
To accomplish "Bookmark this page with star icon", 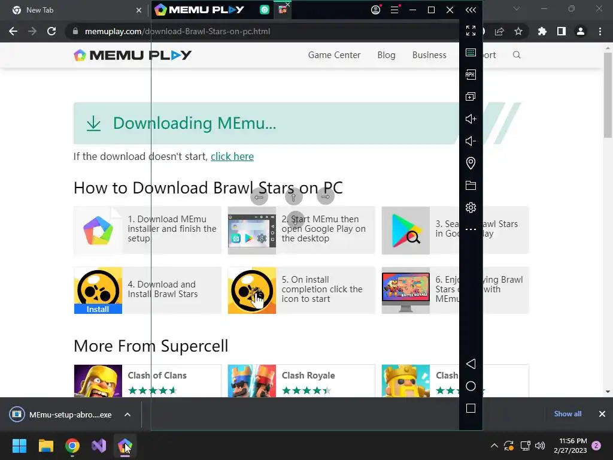I will coord(518,31).
